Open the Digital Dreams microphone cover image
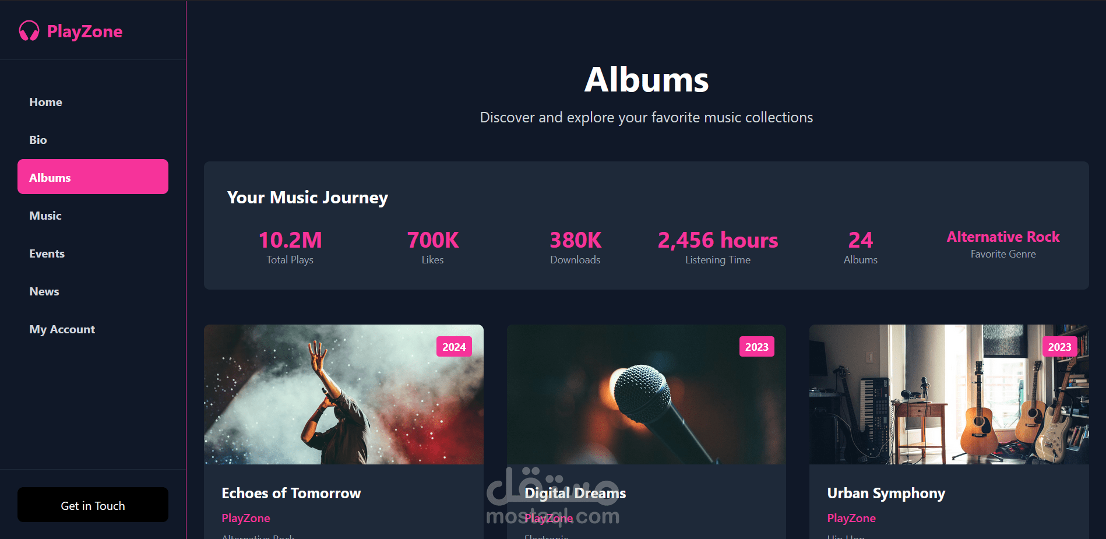This screenshot has height=539, width=1106. point(646,394)
